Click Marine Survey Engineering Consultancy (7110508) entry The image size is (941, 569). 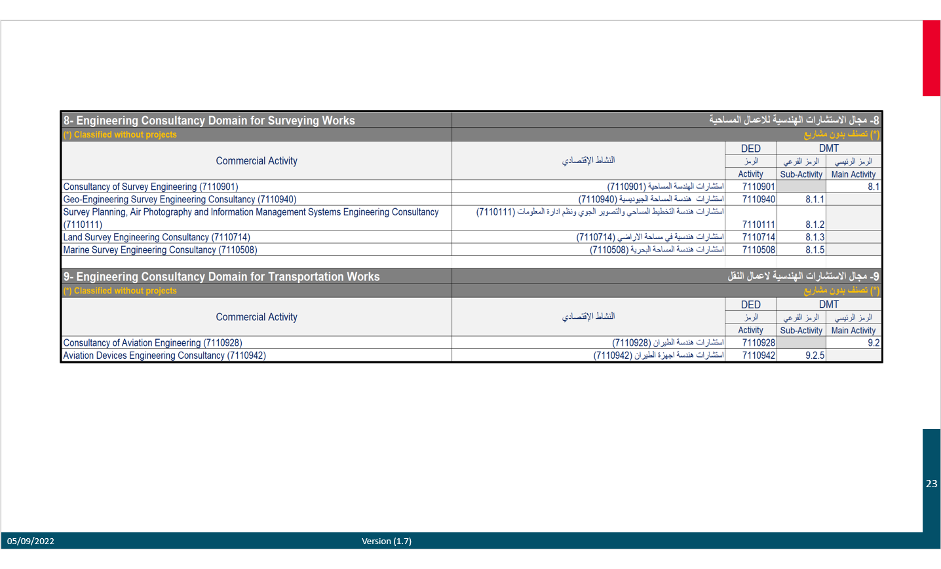tap(160, 250)
